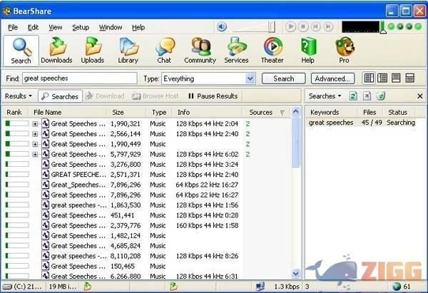Sort results by Info column header
The height and width of the screenshot is (293, 428).
(207, 112)
